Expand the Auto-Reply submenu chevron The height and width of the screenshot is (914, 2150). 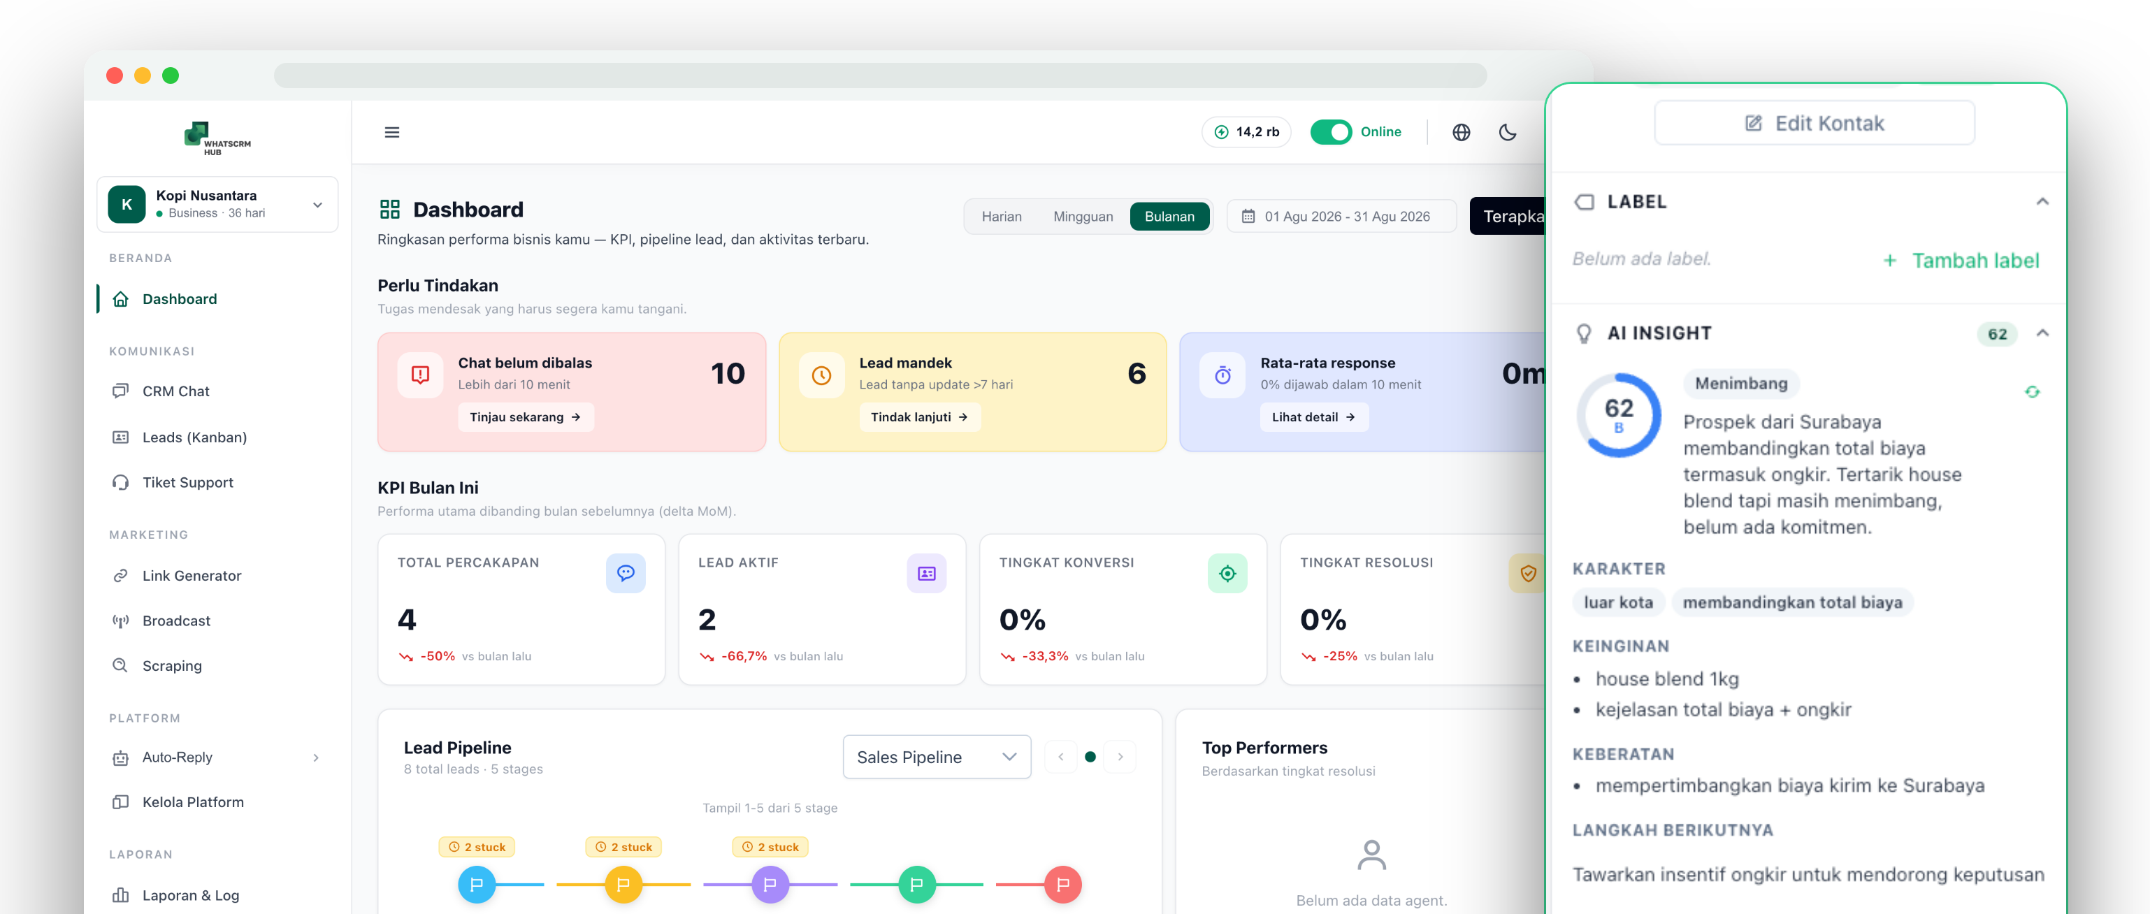pyautogui.click(x=315, y=757)
